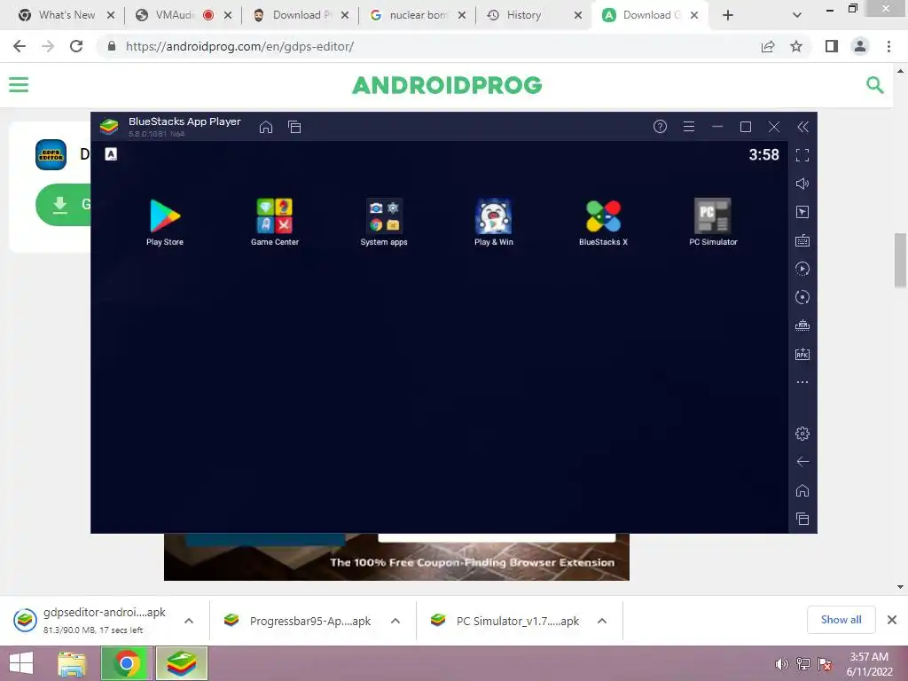Open BlueStacks multi-instance tabs icon in title bar

(294, 127)
